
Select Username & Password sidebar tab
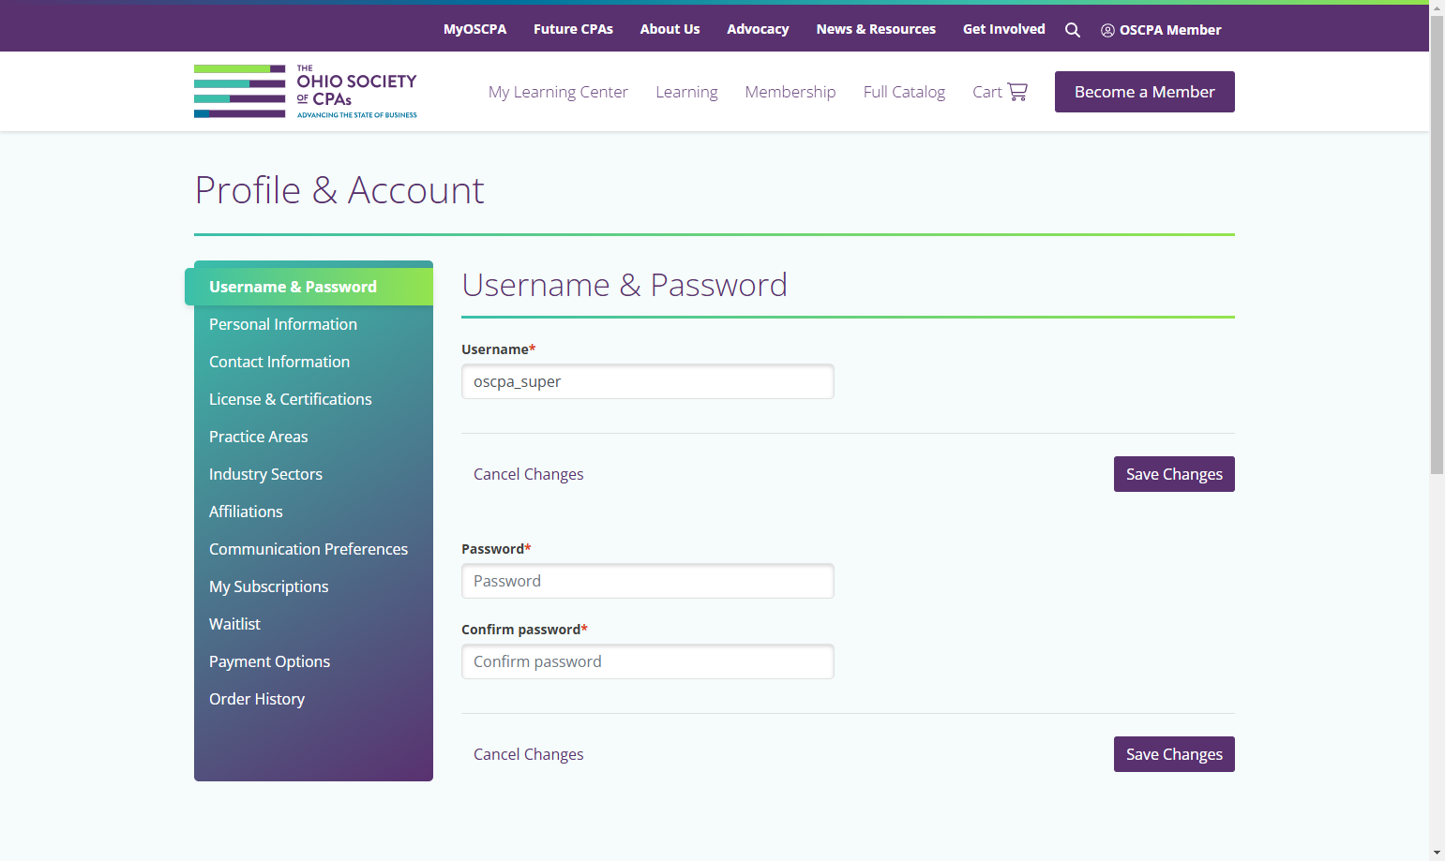(x=309, y=287)
